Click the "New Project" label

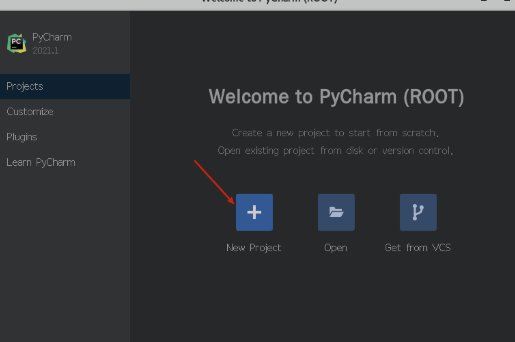pos(254,248)
